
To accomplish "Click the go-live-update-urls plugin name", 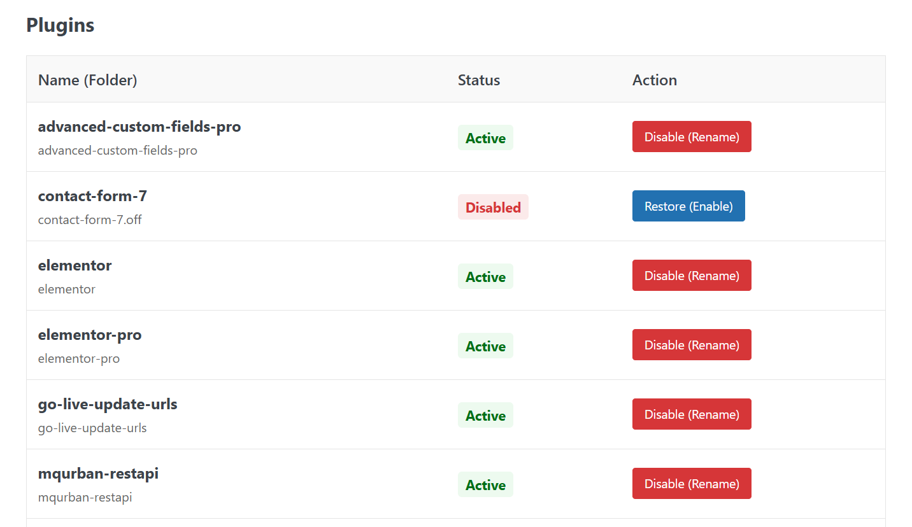I will tap(108, 404).
